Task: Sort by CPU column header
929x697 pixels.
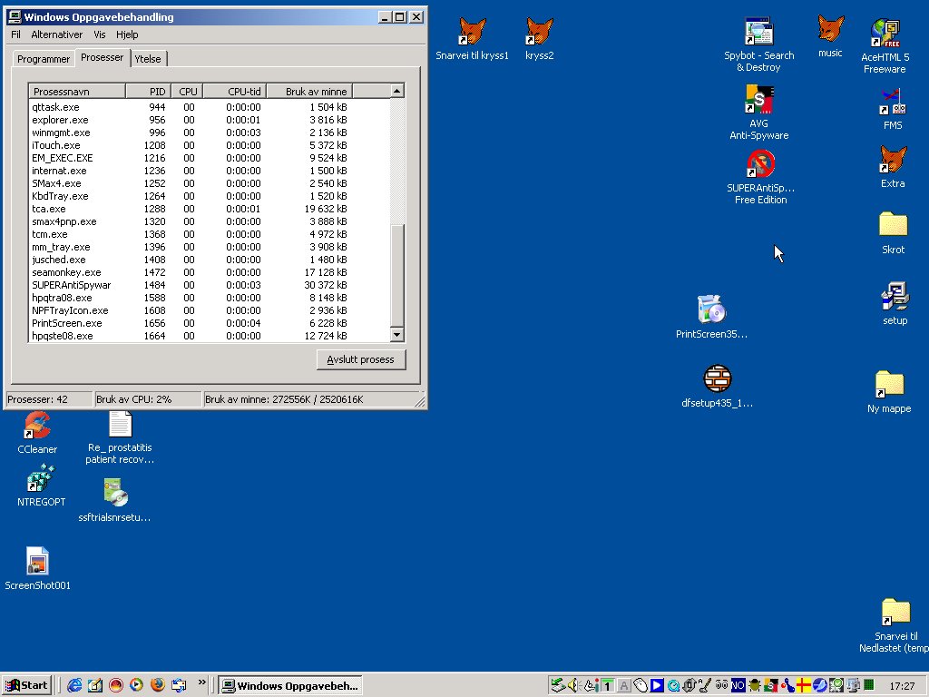Action: (x=187, y=92)
